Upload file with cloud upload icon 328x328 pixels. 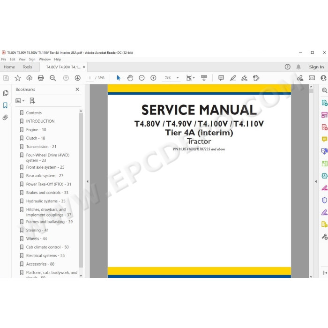point(29,78)
